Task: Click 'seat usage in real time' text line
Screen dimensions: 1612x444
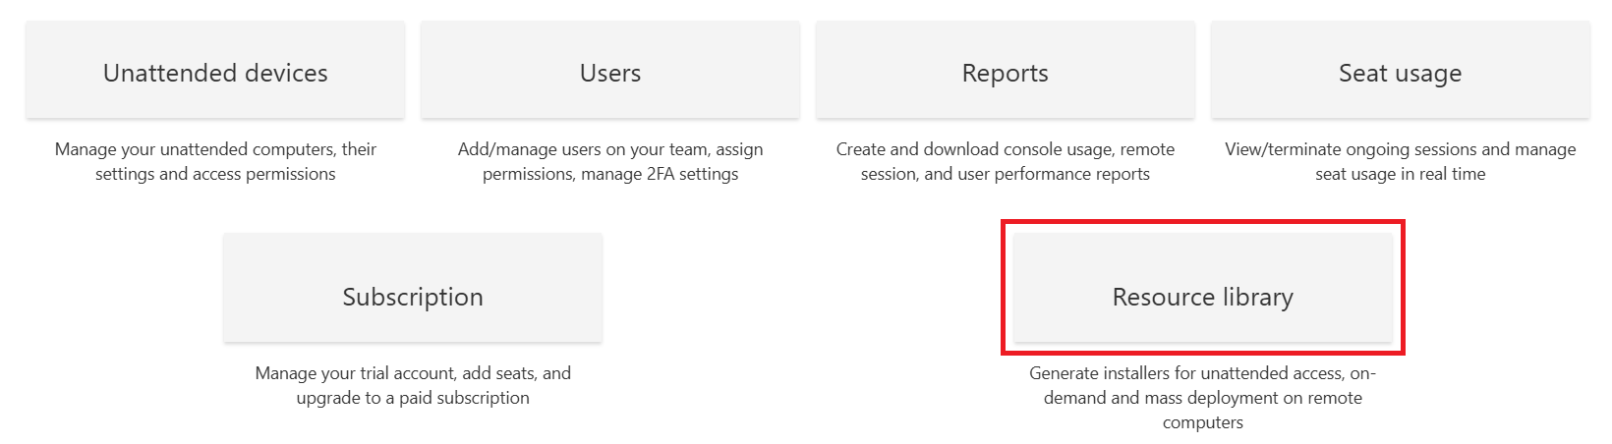Action: [1400, 174]
